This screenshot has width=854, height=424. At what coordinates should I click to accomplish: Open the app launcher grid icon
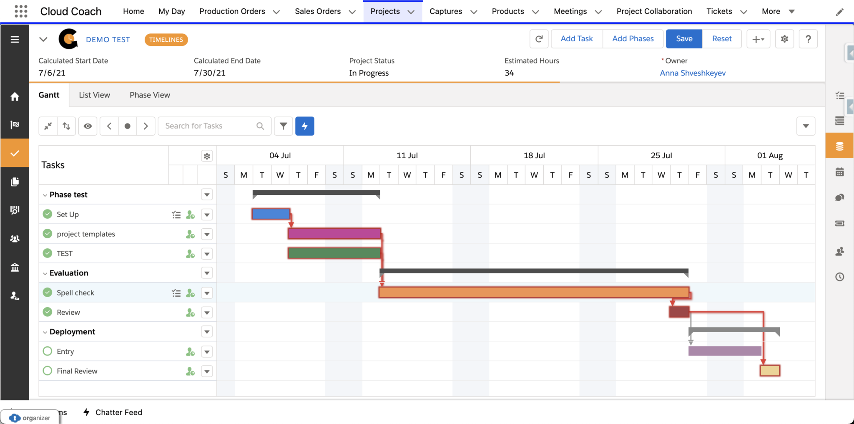(x=21, y=11)
